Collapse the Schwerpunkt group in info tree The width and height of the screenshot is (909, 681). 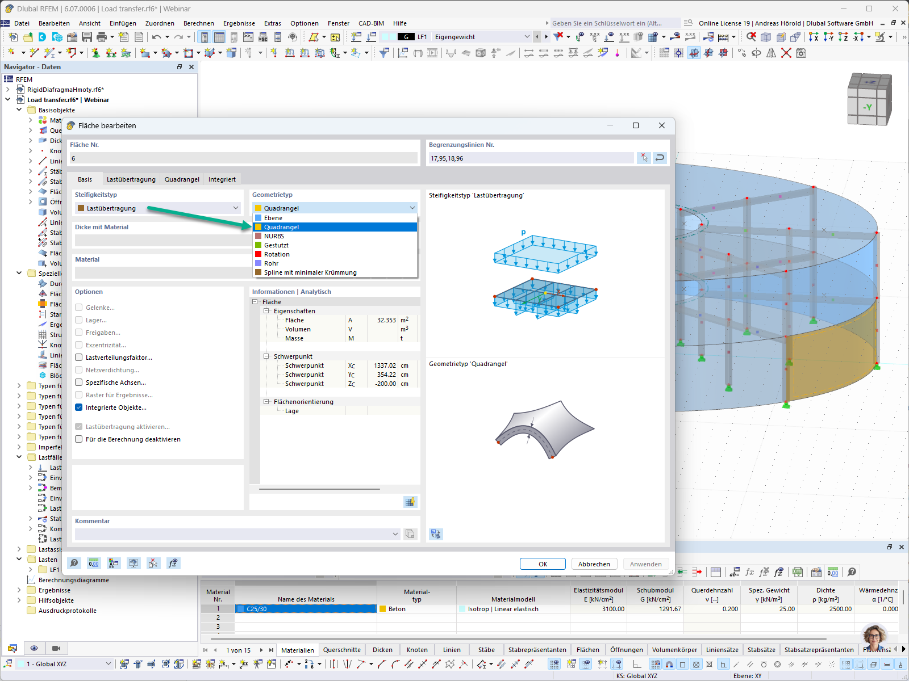(266, 356)
